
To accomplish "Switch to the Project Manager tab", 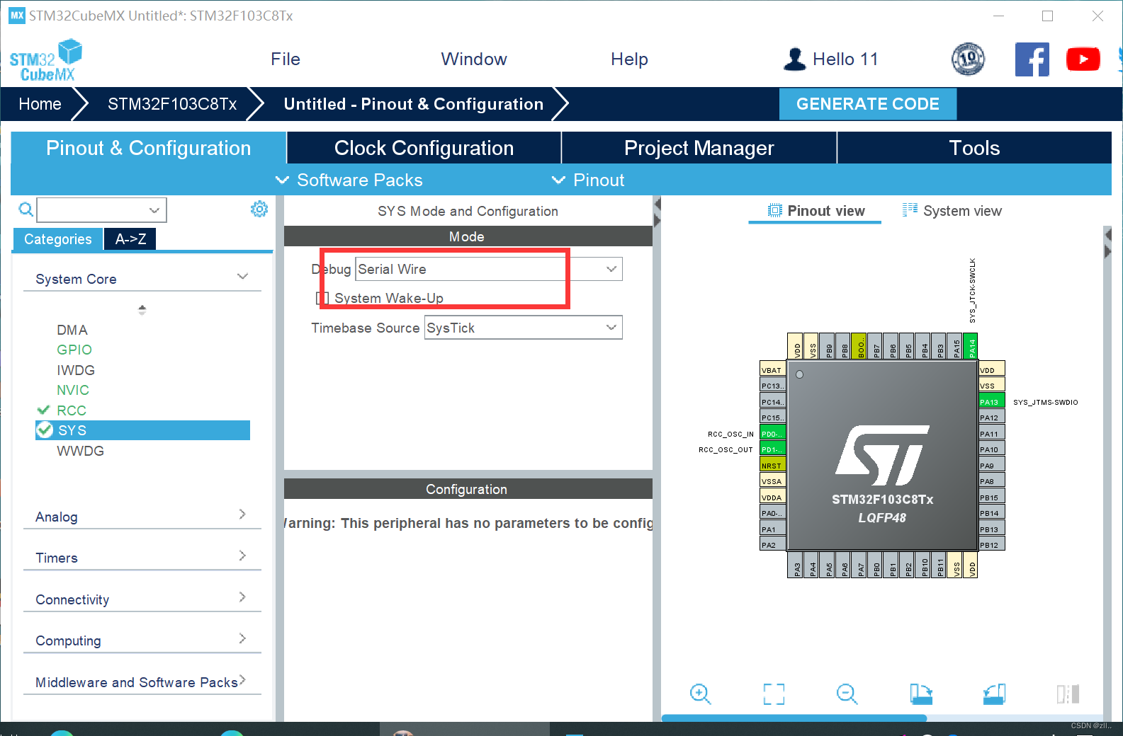I will click(x=699, y=148).
